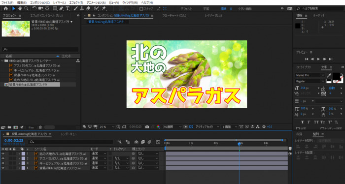The image size is (345, 184).
Task: Open the コンポジション(C) menu
Action: tap(40, 2)
